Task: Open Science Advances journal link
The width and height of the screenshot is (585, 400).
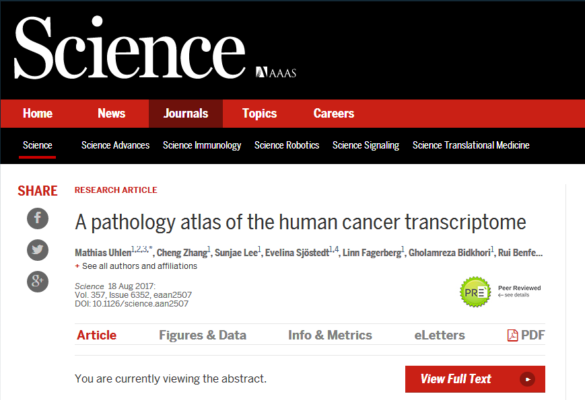Action: pyautogui.click(x=115, y=145)
